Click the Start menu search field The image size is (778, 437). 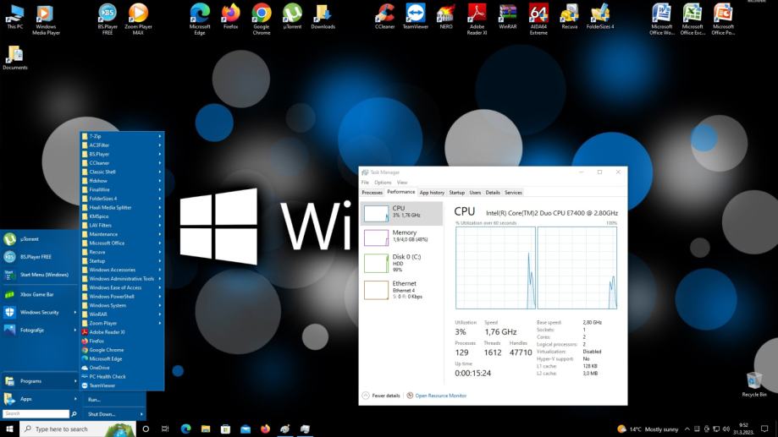[x=36, y=414]
